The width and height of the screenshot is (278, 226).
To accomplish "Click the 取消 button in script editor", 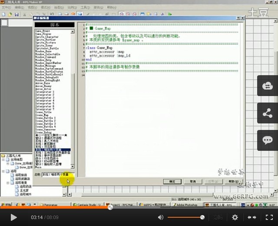I will click(193, 182).
